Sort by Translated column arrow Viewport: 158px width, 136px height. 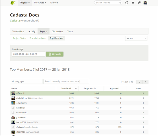pyautogui.click(x=76, y=88)
